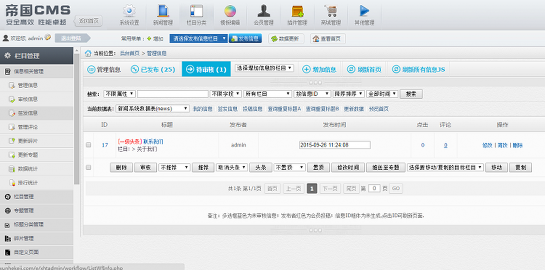Open 新闻管理 in the top toolbar
545x270 pixels.
click(162, 15)
